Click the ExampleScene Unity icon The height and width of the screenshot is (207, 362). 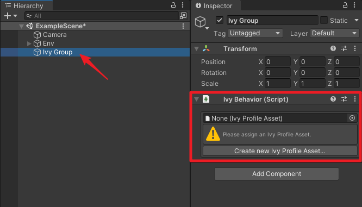(29, 26)
